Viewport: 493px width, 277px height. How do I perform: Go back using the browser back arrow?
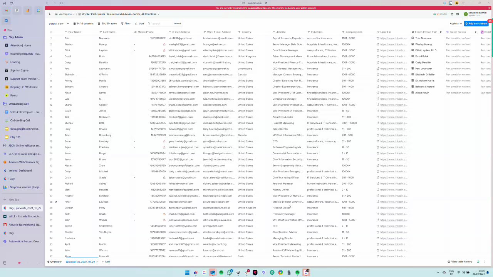(47, 3)
